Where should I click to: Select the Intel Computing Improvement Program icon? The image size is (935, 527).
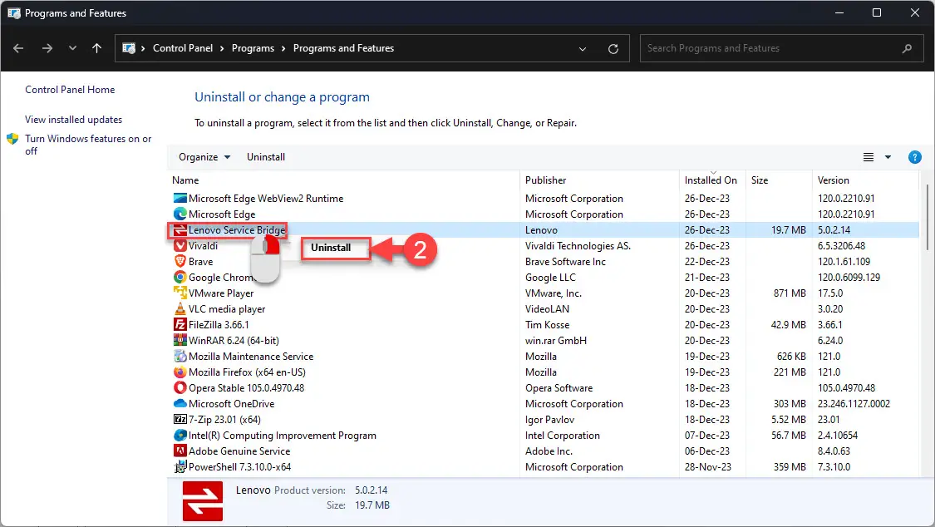pyautogui.click(x=180, y=436)
